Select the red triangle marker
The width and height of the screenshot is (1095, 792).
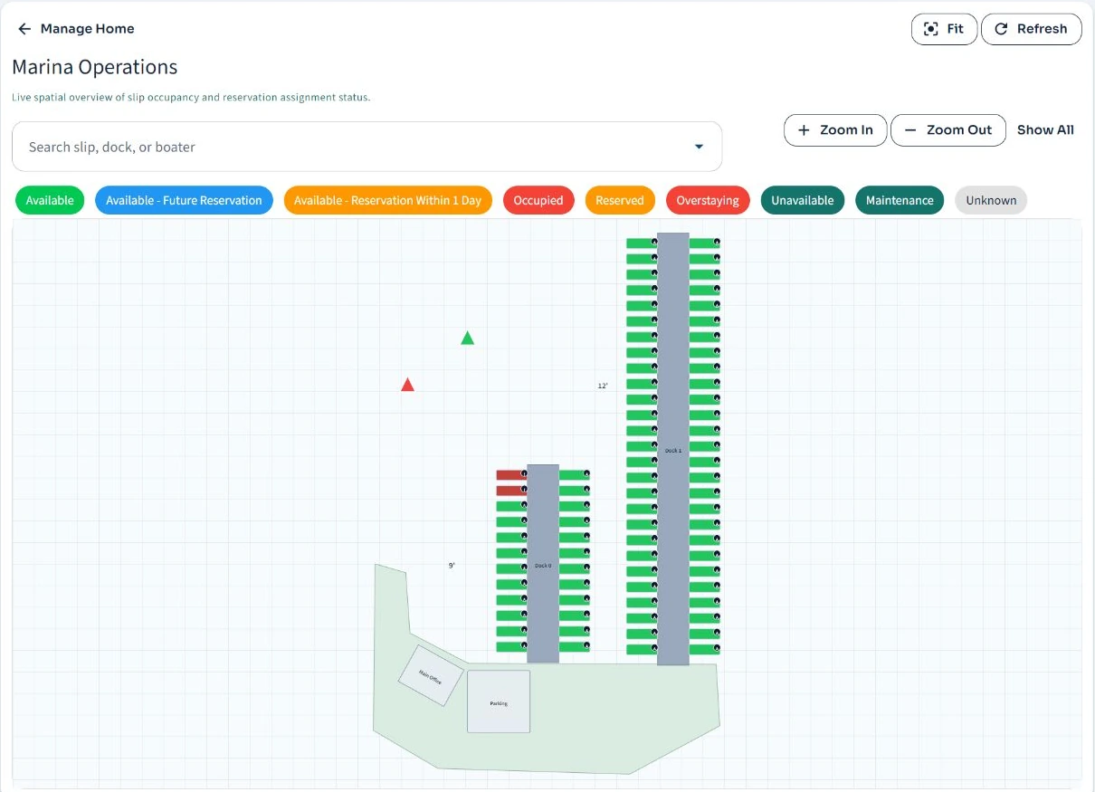point(407,385)
